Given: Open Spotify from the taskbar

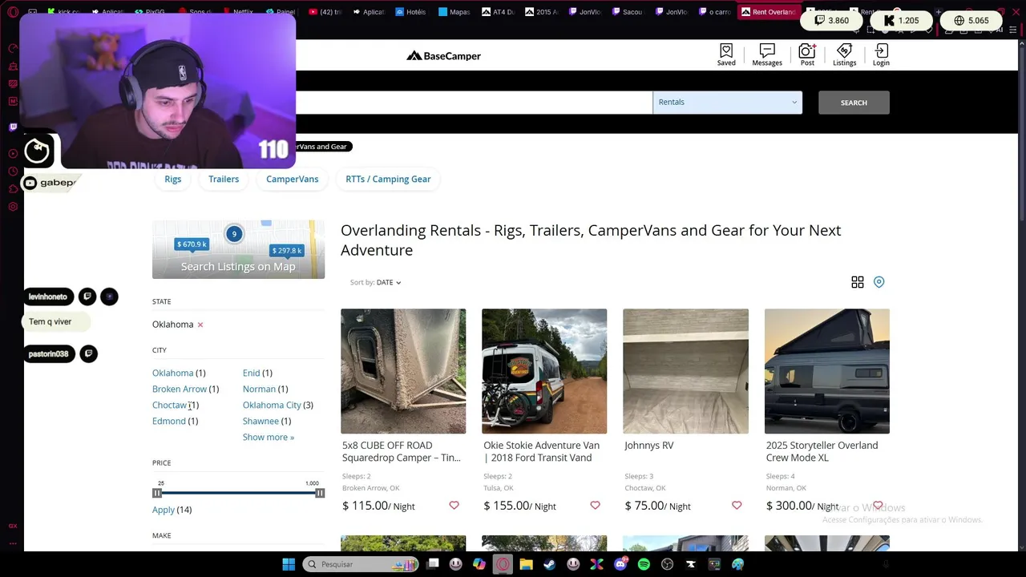Looking at the screenshot, I should click(644, 564).
